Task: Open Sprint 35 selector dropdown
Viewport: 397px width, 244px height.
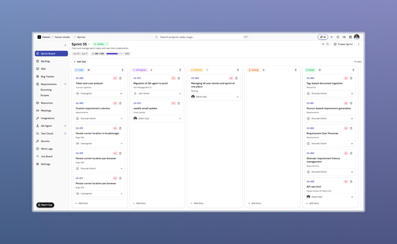Action: click(x=81, y=44)
